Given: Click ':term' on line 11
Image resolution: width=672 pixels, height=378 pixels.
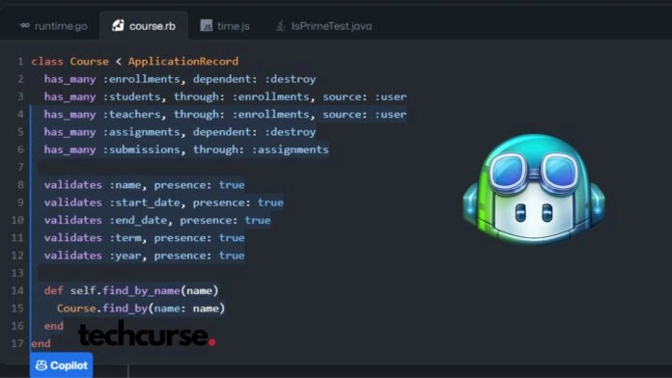Looking at the screenshot, I should click(126, 237).
